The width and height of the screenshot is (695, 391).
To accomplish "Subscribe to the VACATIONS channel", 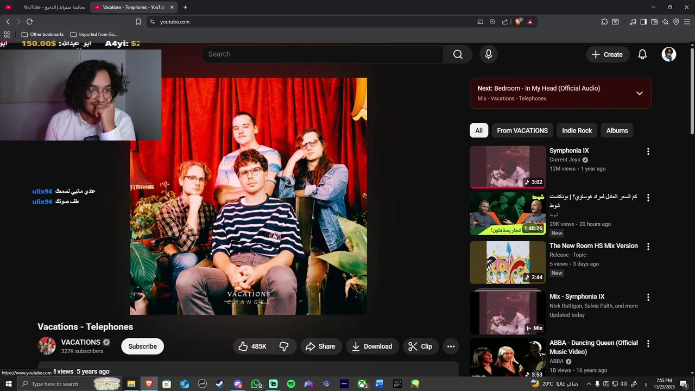I will click(142, 346).
